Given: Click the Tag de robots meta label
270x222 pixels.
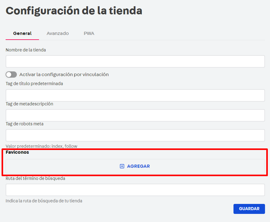Looking at the screenshot, I should pos(24,124).
